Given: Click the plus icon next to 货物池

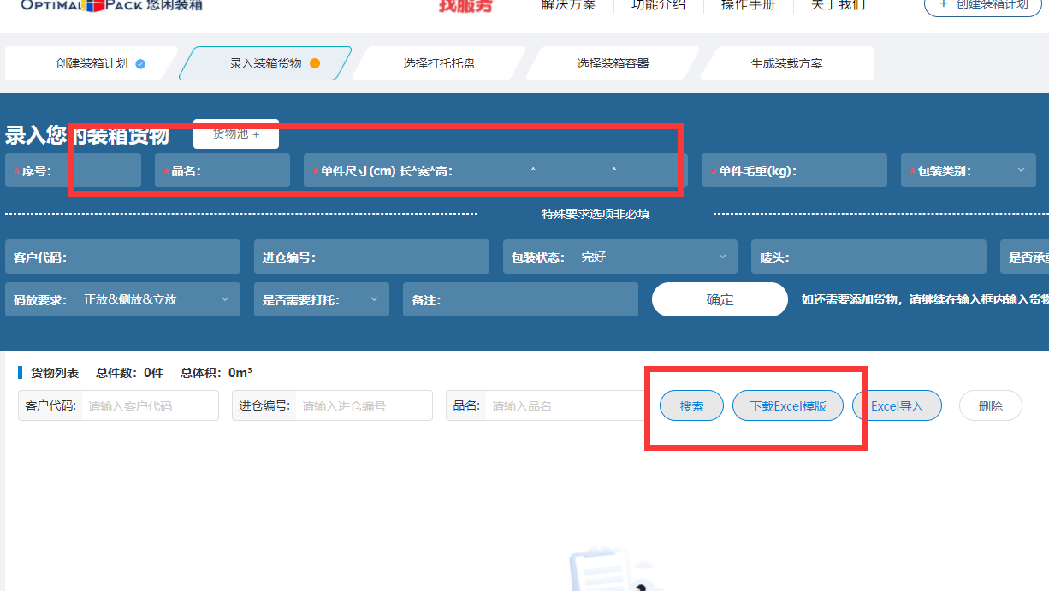Looking at the screenshot, I should tap(258, 135).
